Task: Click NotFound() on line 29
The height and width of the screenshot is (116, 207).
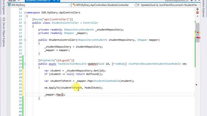Action: [93, 74]
